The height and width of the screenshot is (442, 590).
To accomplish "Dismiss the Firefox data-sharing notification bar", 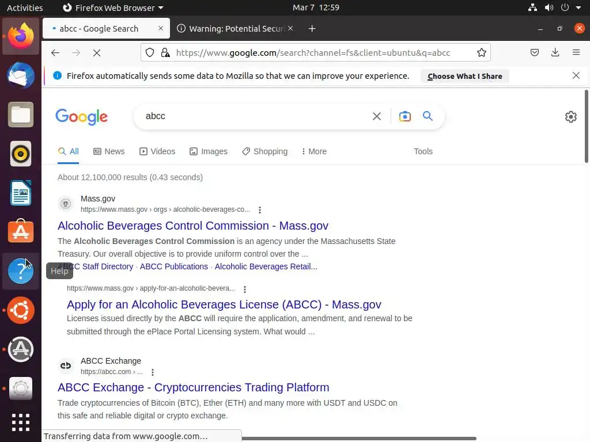I will 576,75.
